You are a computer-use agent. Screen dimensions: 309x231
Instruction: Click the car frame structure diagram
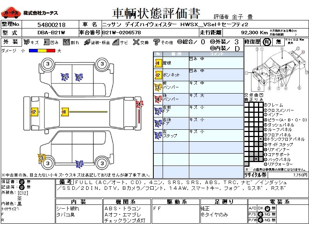276,69
